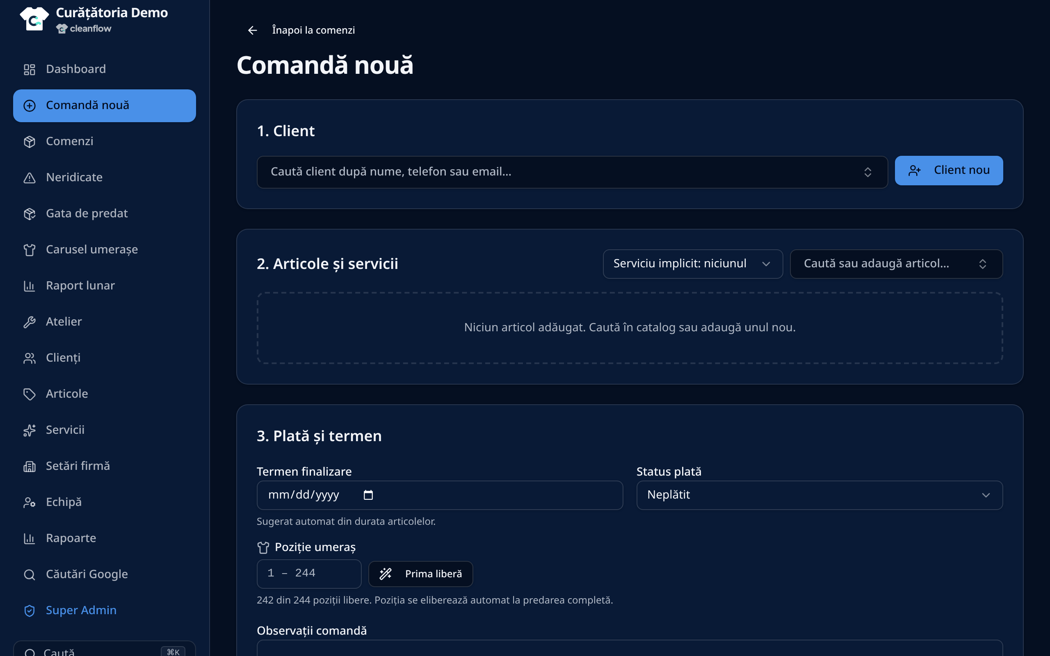Screen dimensions: 1050x656
Task: Click the Dashboard grid icon
Action: point(29,69)
